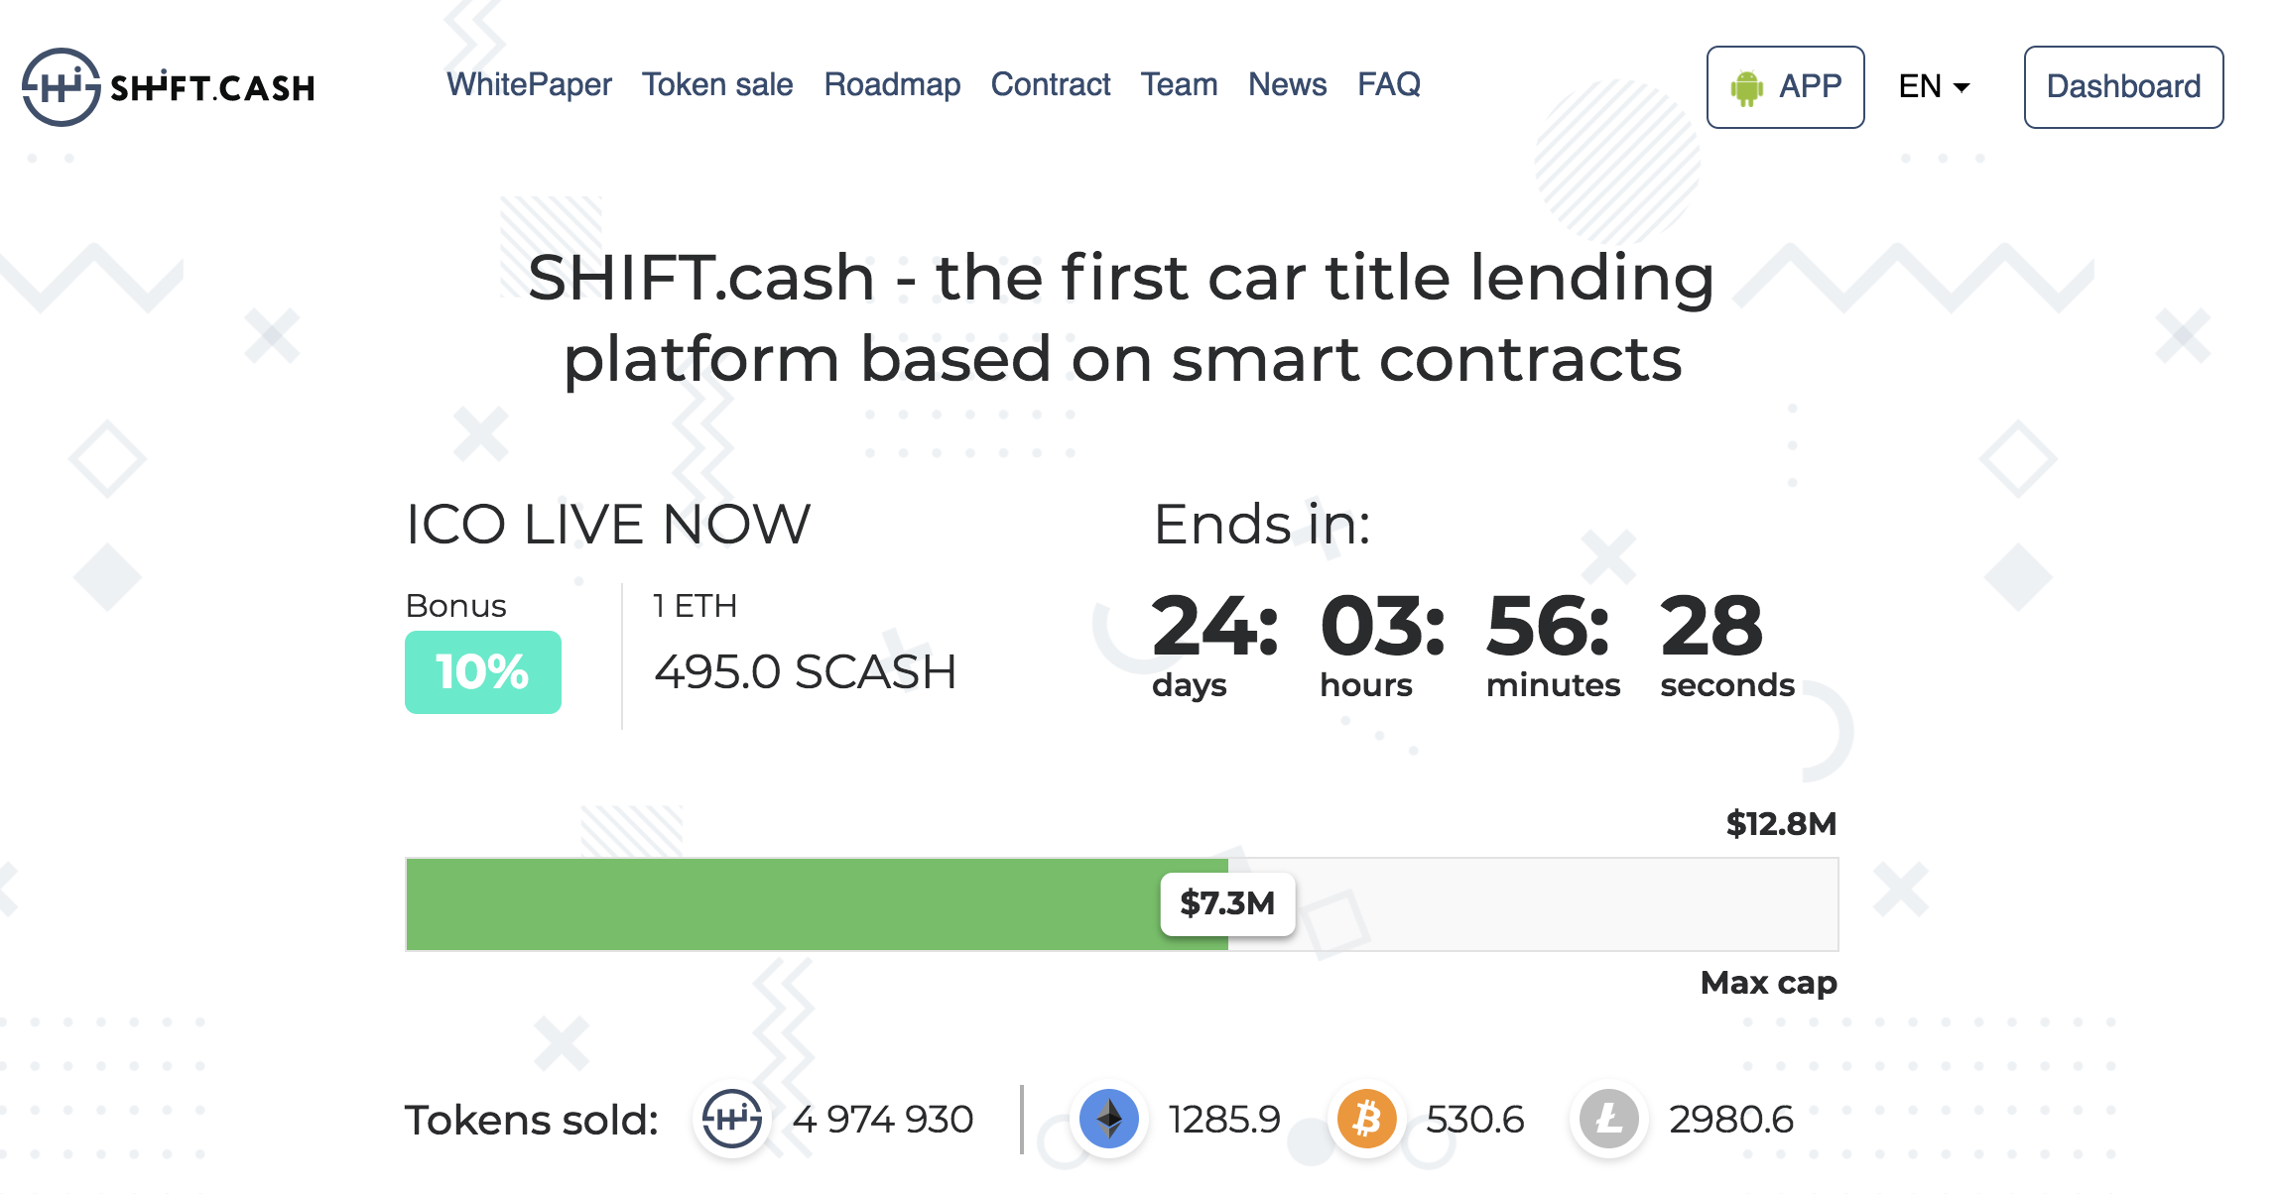Click the SHIFT.CASH wordmark text
Viewport: 2280px width, 1194px height.
click(212, 88)
